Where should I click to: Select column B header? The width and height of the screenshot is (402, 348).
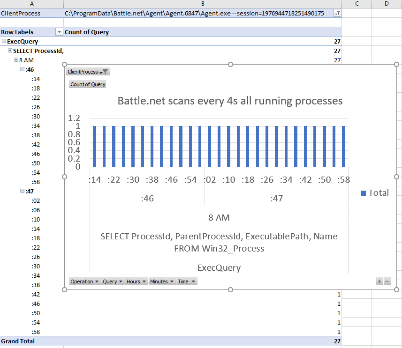tap(203, 4)
